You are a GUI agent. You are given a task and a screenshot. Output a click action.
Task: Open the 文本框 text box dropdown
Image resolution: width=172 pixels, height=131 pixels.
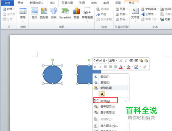135,15
